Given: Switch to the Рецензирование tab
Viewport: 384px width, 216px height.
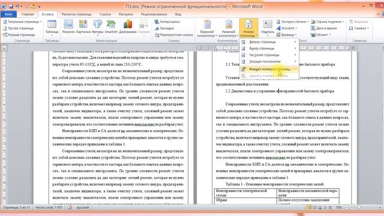Looking at the screenshot, I should click(x=154, y=14).
